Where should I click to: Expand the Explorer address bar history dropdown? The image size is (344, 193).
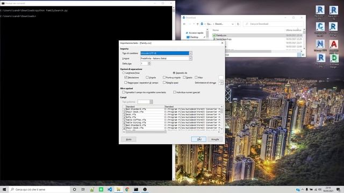click(233, 24)
